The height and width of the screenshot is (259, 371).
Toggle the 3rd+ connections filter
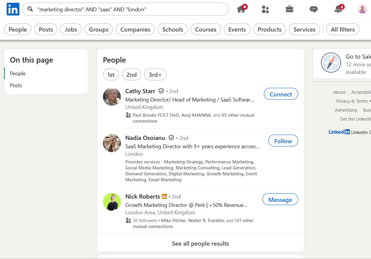pyautogui.click(x=155, y=74)
